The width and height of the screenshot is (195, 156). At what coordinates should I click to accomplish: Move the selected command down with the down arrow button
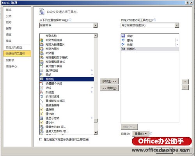pos(185,87)
